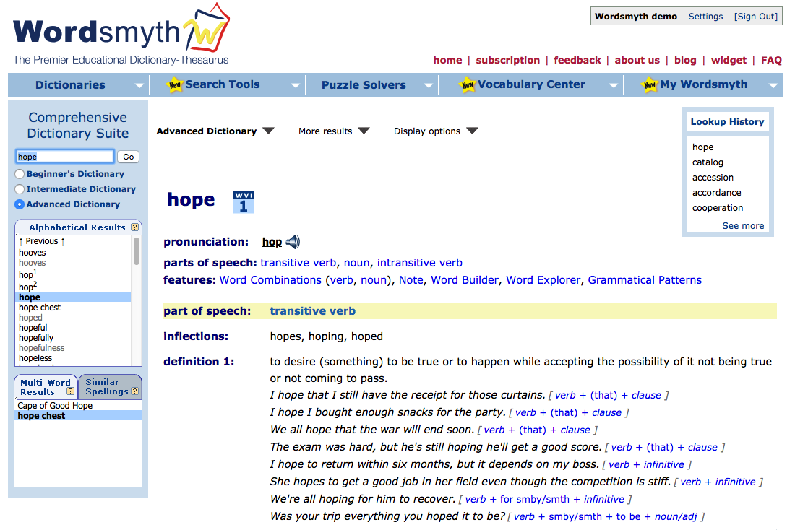Expand the Vocabulary Center menu arrow

pyautogui.click(x=614, y=86)
